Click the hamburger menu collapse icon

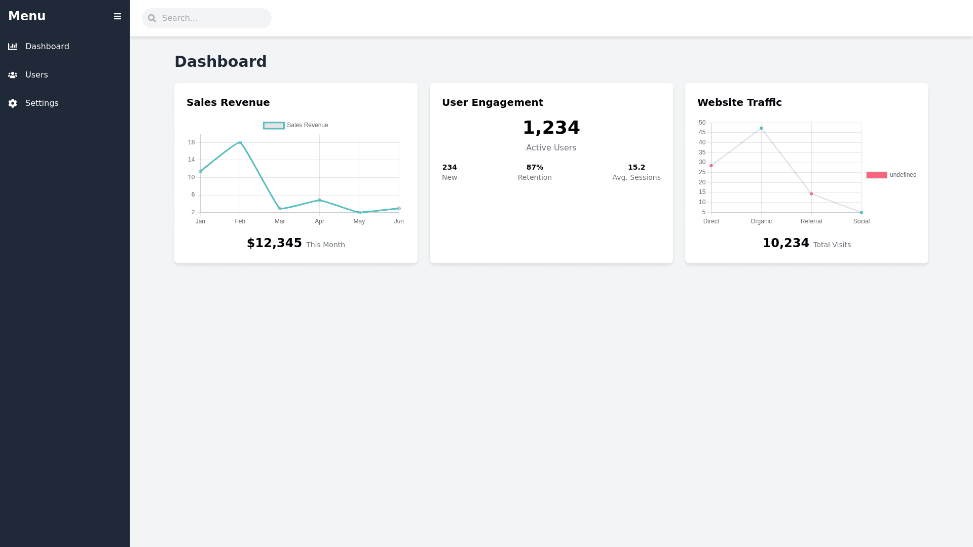pyautogui.click(x=118, y=16)
